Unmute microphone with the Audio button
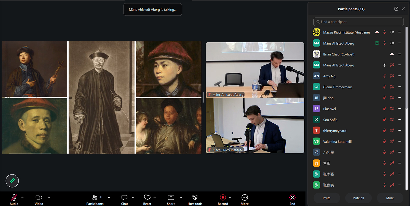This screenshot has height=206, width=410. click(x=14, y=200)
